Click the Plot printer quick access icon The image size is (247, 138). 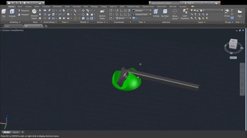tap(24, 3)
